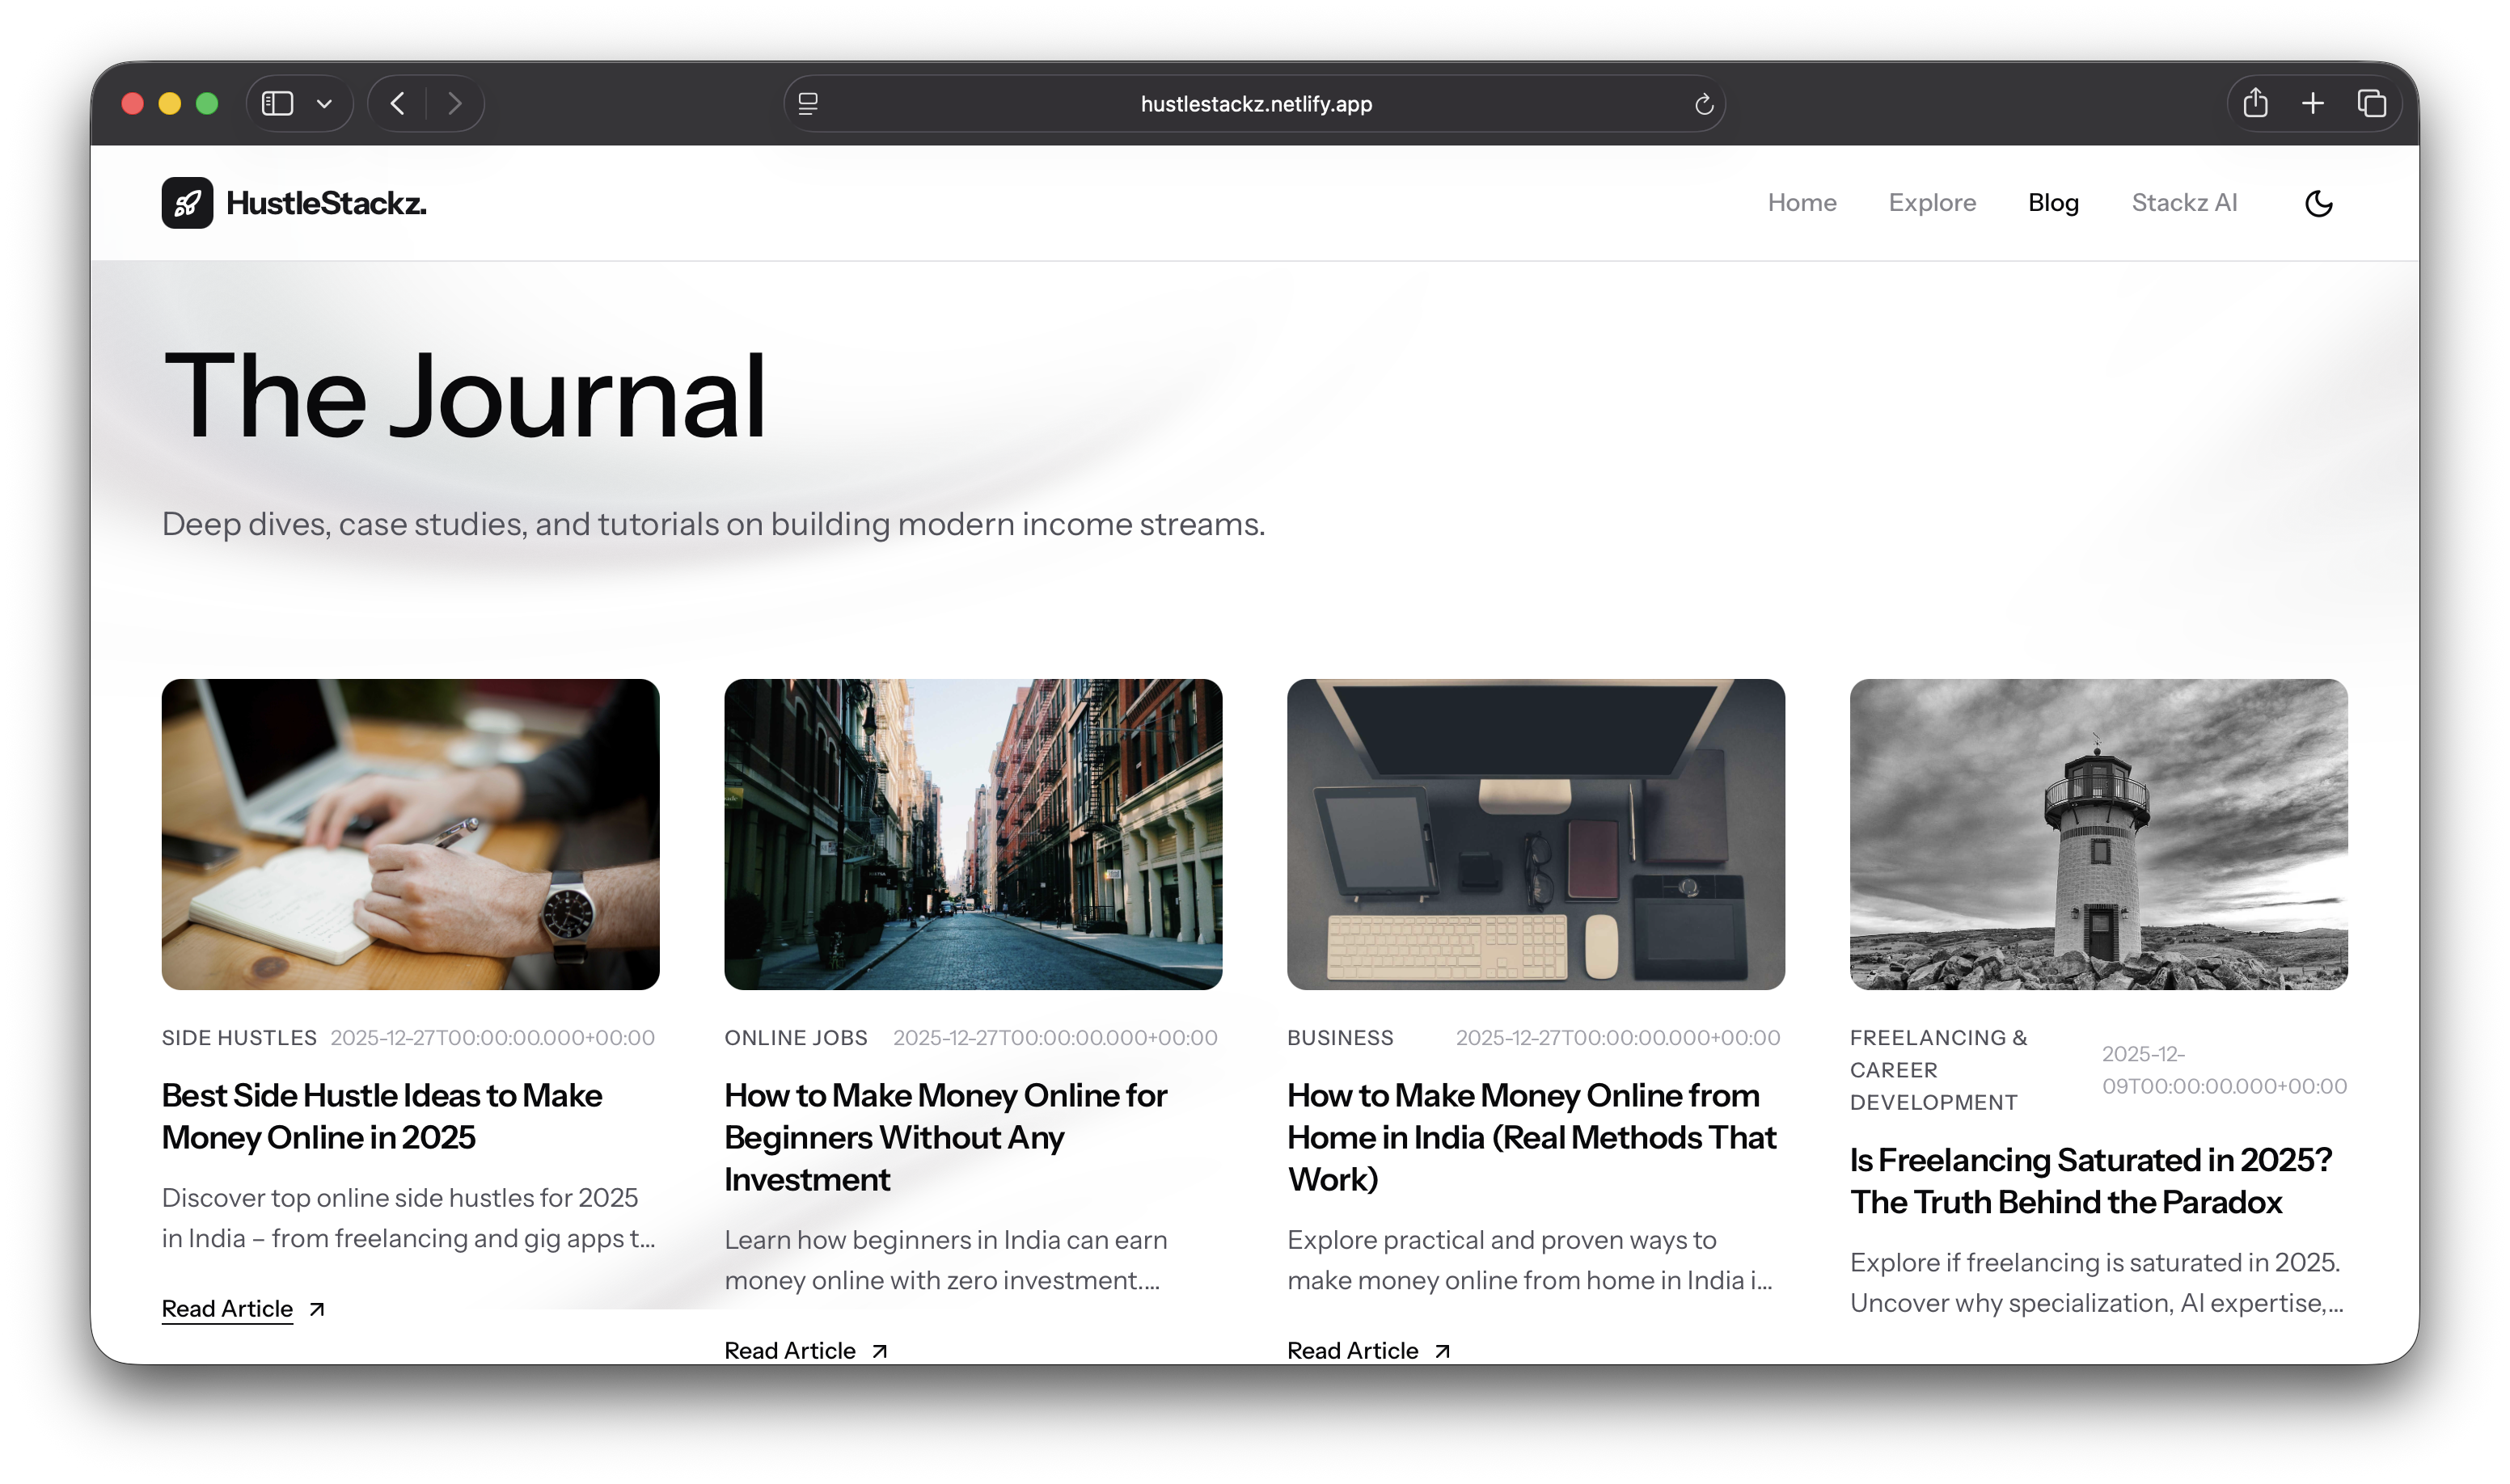Open the page reader menu icon in address bar
Screen dimensions: 2510x1484
click(x=809, y=104)
